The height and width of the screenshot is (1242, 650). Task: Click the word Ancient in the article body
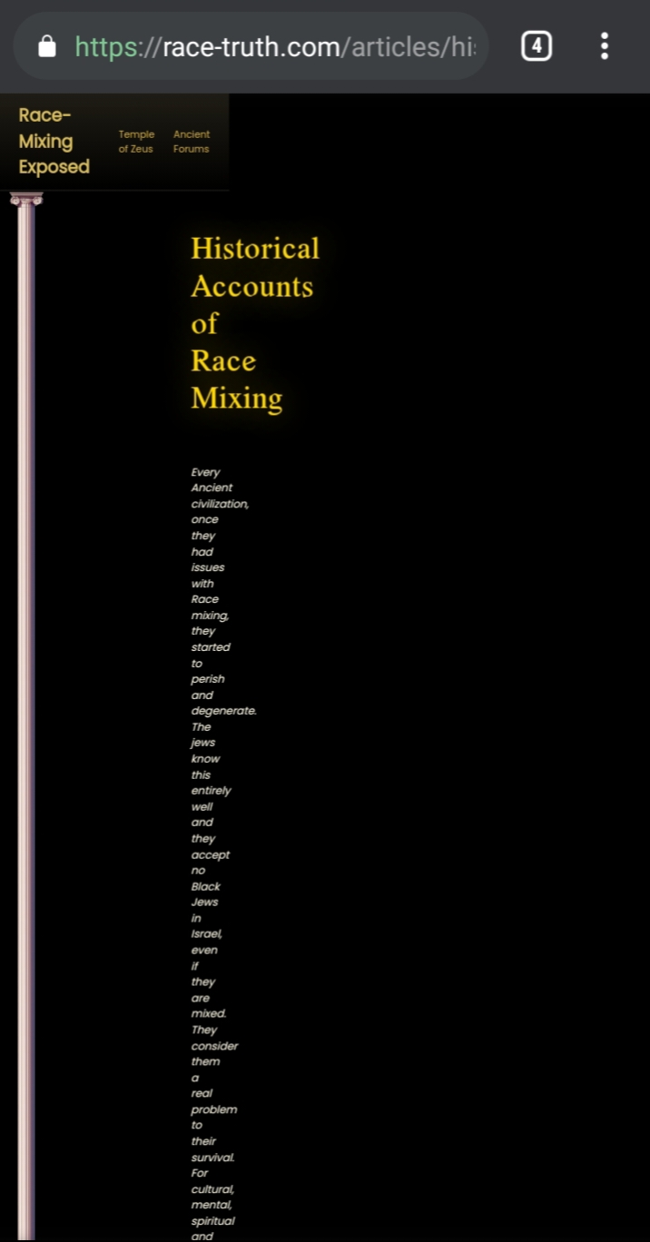212,488
